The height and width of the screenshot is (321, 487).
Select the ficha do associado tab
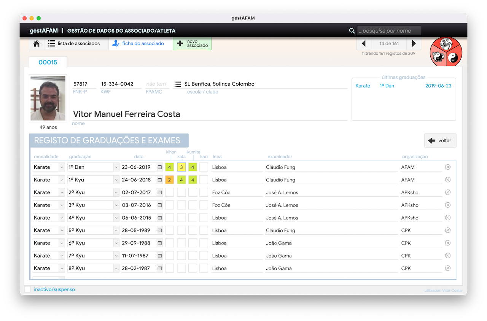tap(138, 43)
